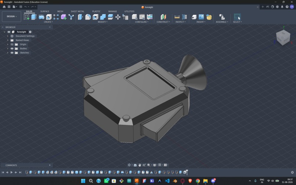
Task: Click the Move/Copy arrows icon
Action: click(118, 17)
